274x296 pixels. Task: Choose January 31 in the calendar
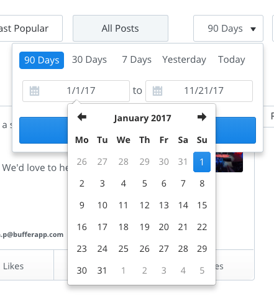pyautogui.click(x=103, y=271)
